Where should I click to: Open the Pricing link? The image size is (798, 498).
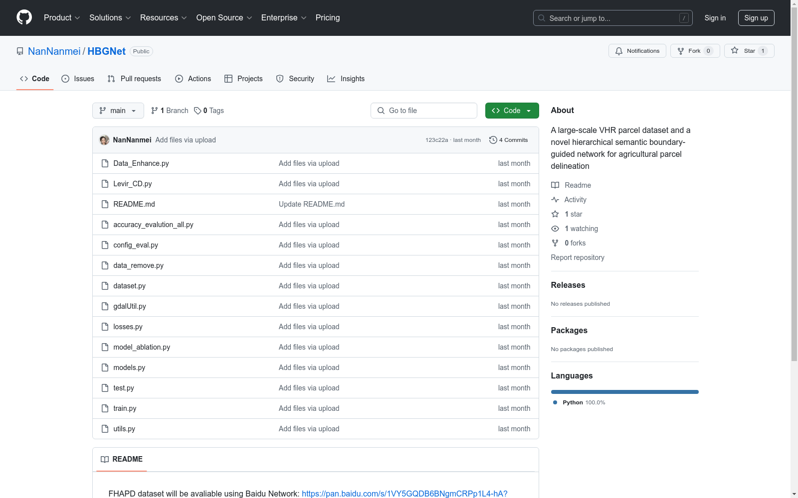click(x=328, y=17)
